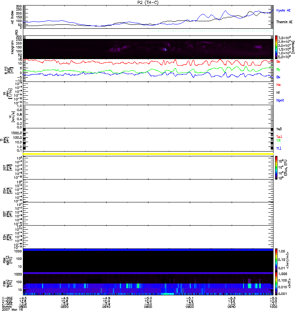This screenshot has height=315, width=296.
Task: Click the Kyoto AE legend label
Action: (283, 9)
